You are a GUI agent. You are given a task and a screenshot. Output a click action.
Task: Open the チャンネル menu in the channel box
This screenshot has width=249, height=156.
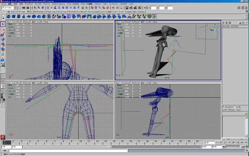point(226,26)
